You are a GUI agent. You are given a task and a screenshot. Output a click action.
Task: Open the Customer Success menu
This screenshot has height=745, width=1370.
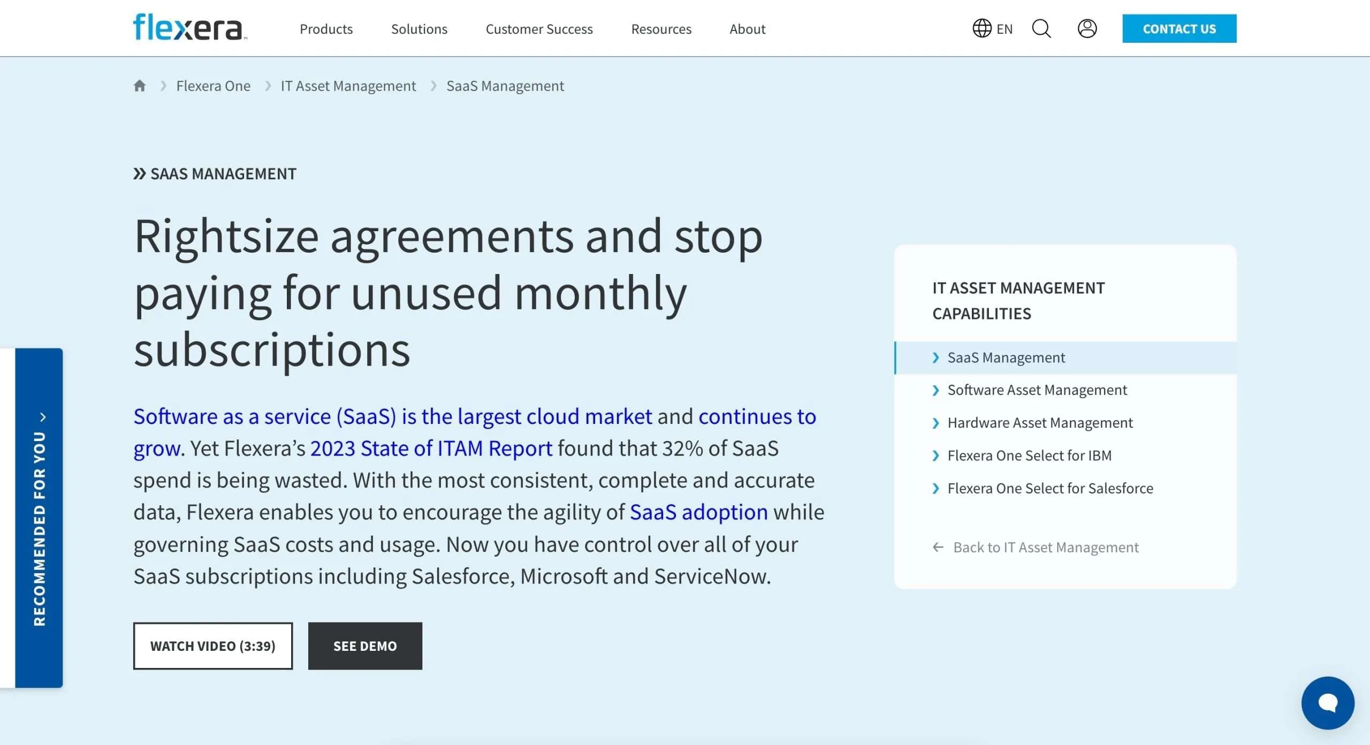click(x=539, y=29)
